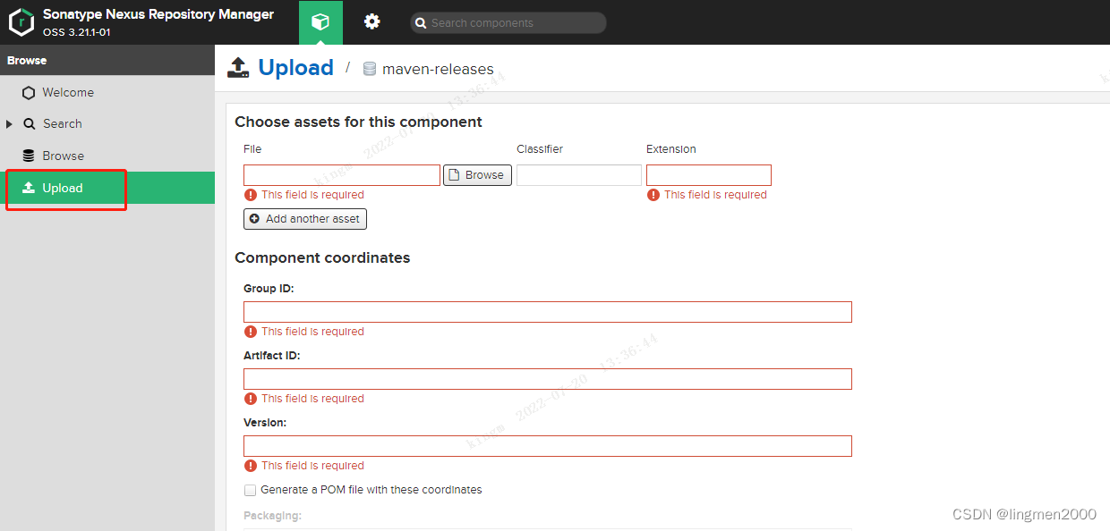Click the Upload tray icon in sidebar
Screen dimensions: 1110x531
(29, 188)
